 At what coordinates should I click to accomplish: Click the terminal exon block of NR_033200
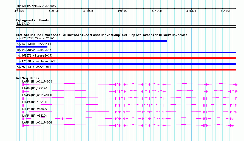click(231, 119)
